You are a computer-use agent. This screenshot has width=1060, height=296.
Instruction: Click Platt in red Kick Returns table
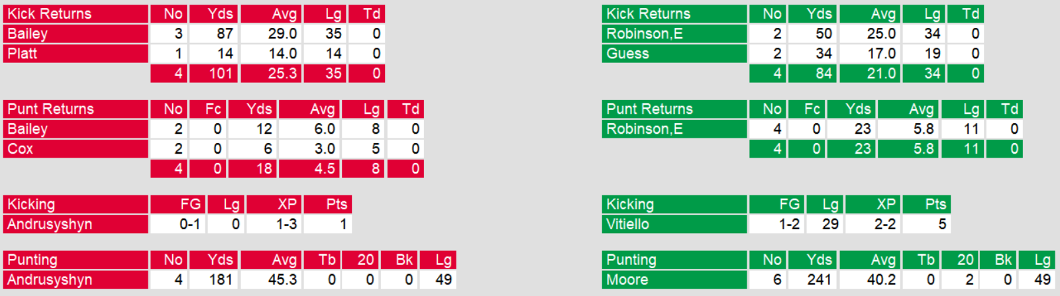point(23,54)
